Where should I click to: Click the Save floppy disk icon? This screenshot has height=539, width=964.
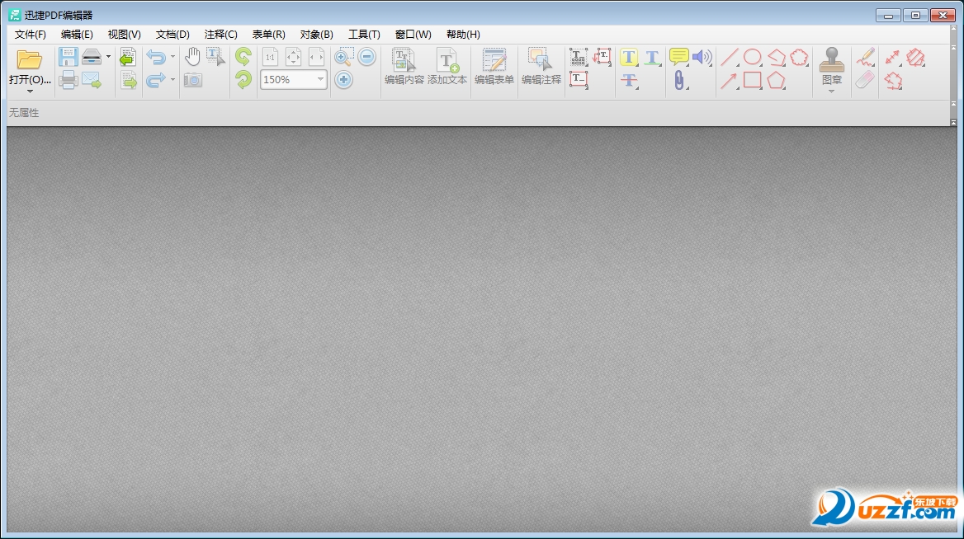(68, 58)
